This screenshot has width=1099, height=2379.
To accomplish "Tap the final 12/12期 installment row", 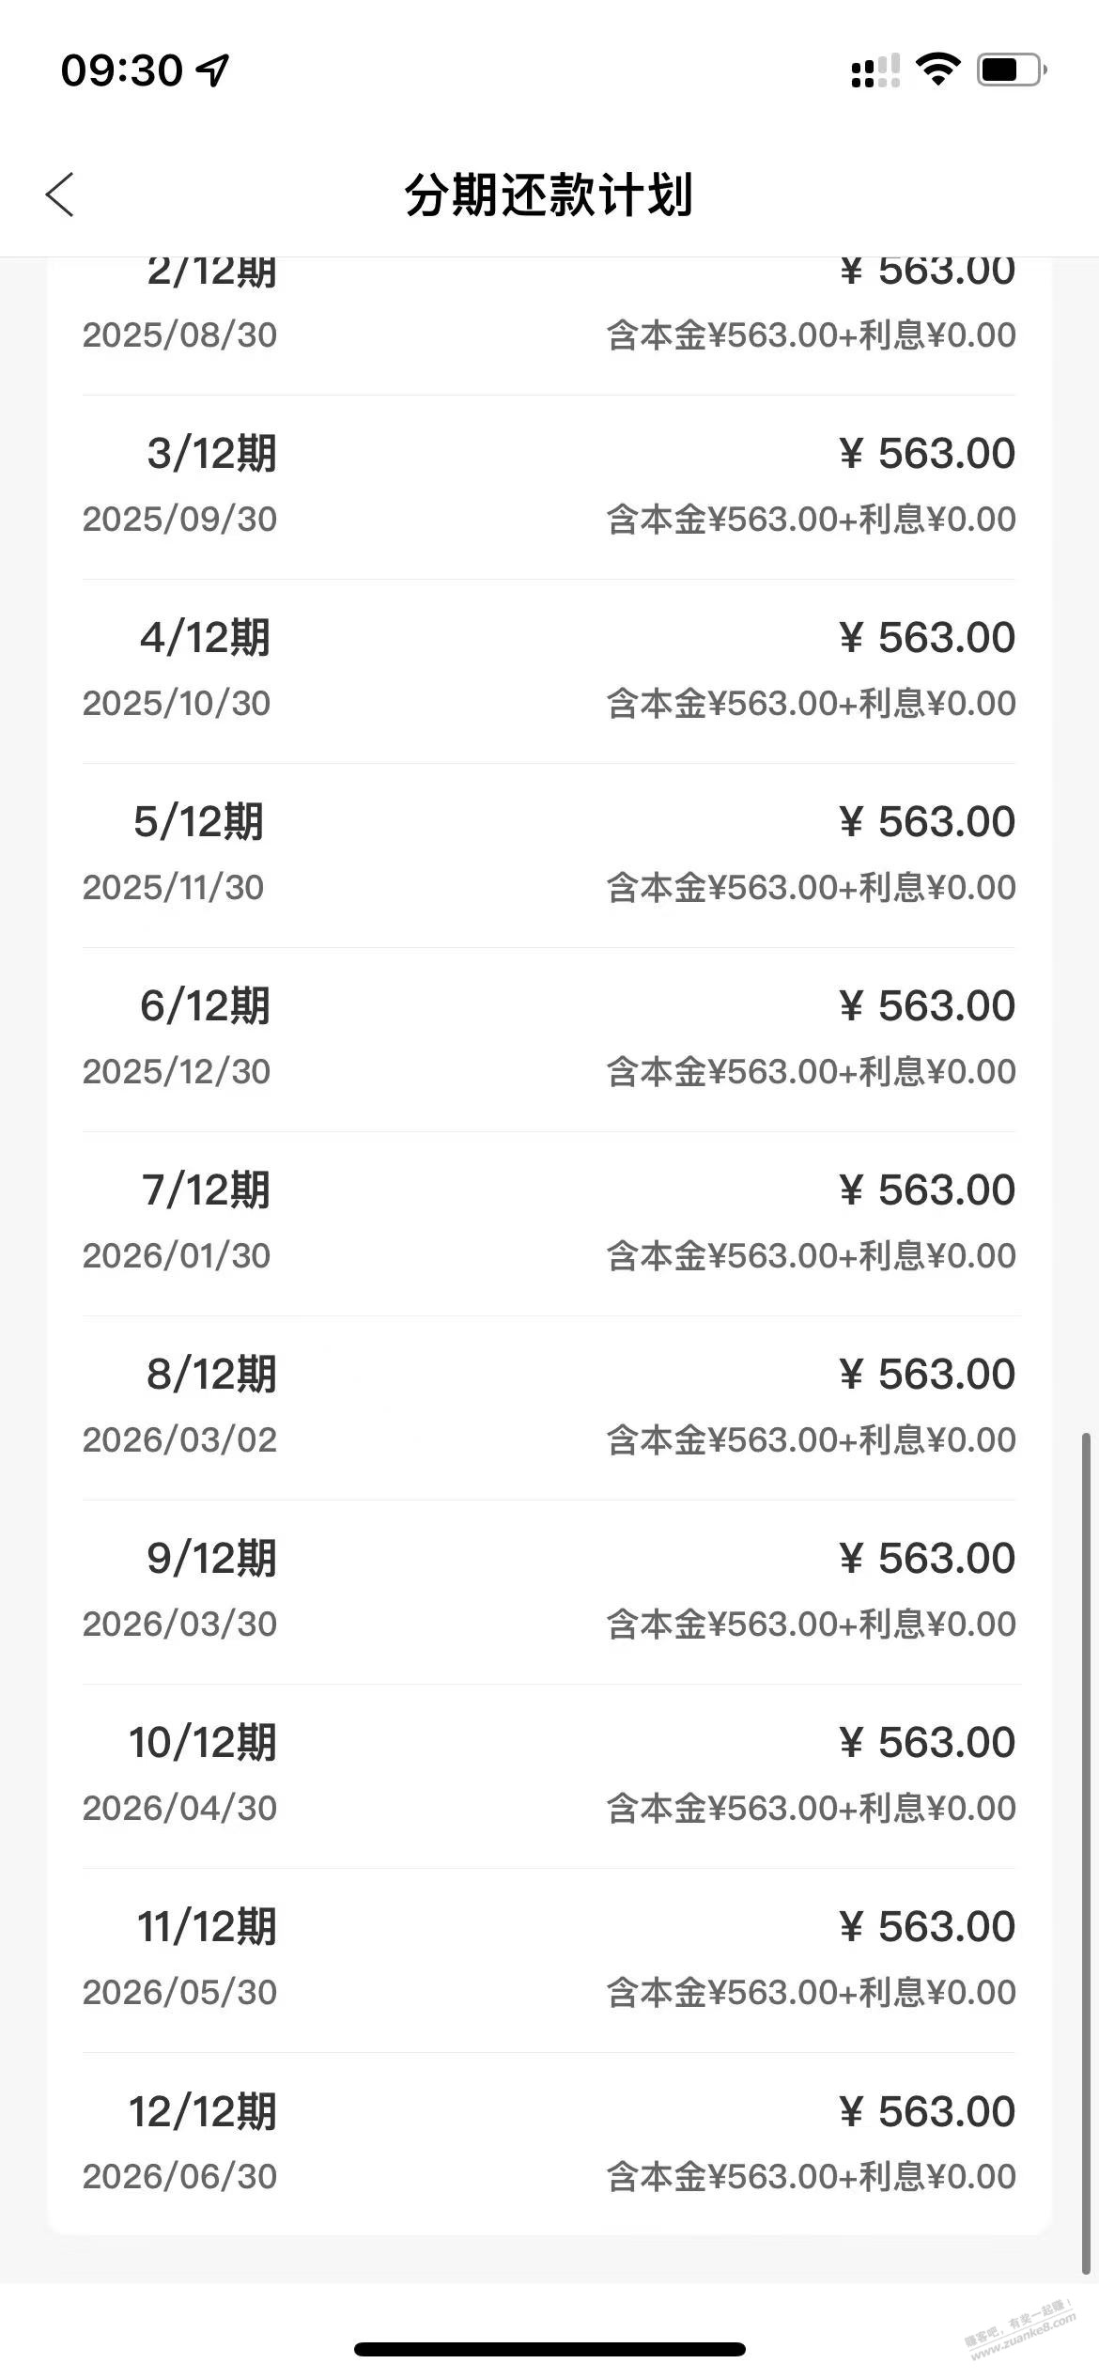I will coord(549,2144).
